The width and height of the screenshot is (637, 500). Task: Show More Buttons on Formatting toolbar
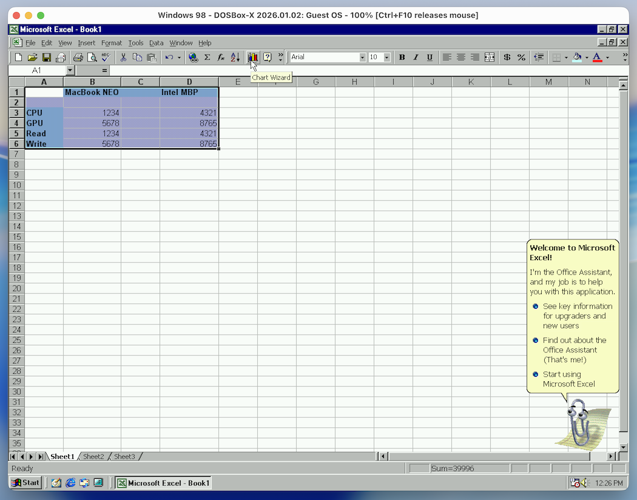[625, 57]
